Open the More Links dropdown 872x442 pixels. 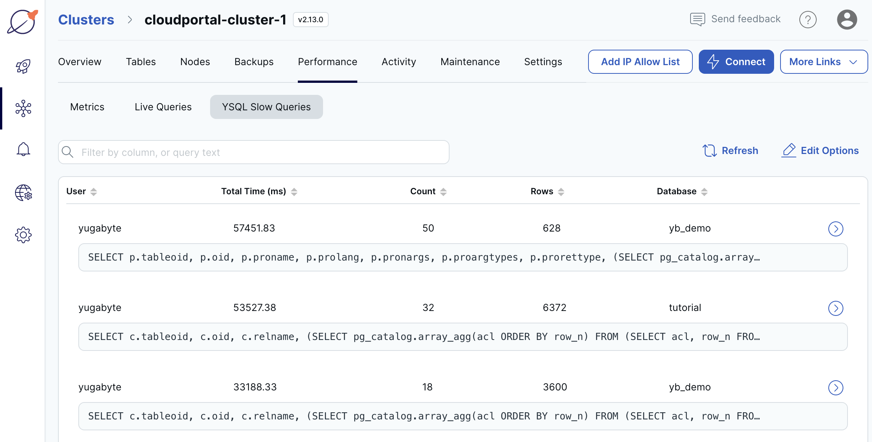[824, 61]
